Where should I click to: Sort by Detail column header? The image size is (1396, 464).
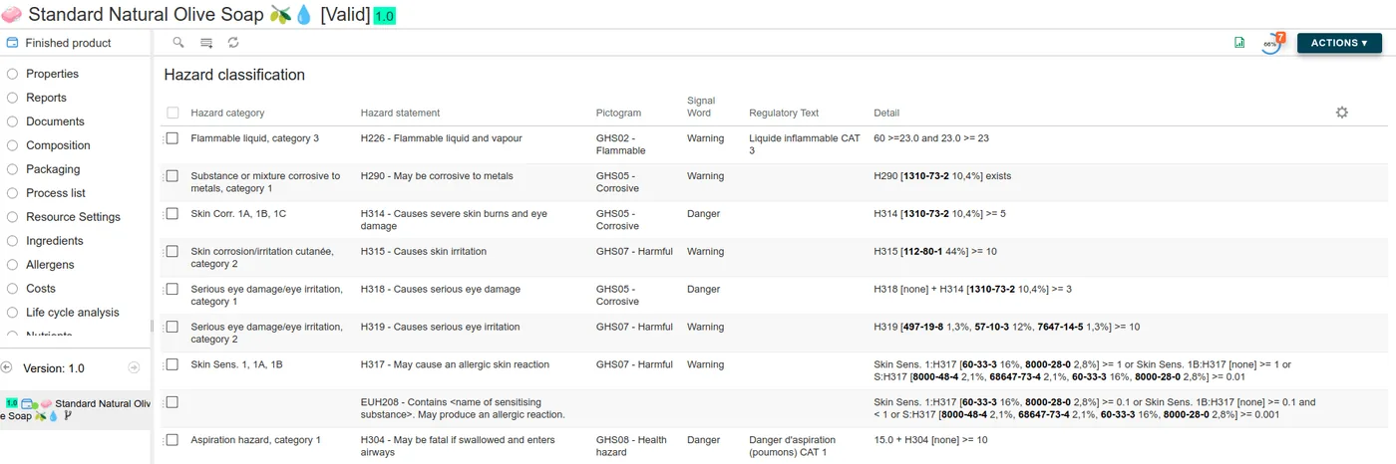click(x=886, y=114)
